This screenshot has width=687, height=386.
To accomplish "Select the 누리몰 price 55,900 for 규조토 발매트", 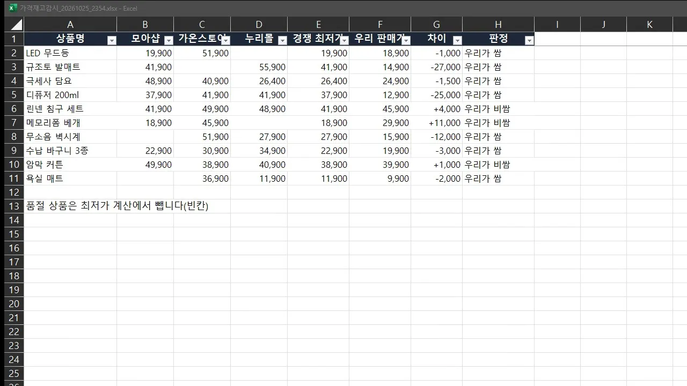I will (259, 67).
